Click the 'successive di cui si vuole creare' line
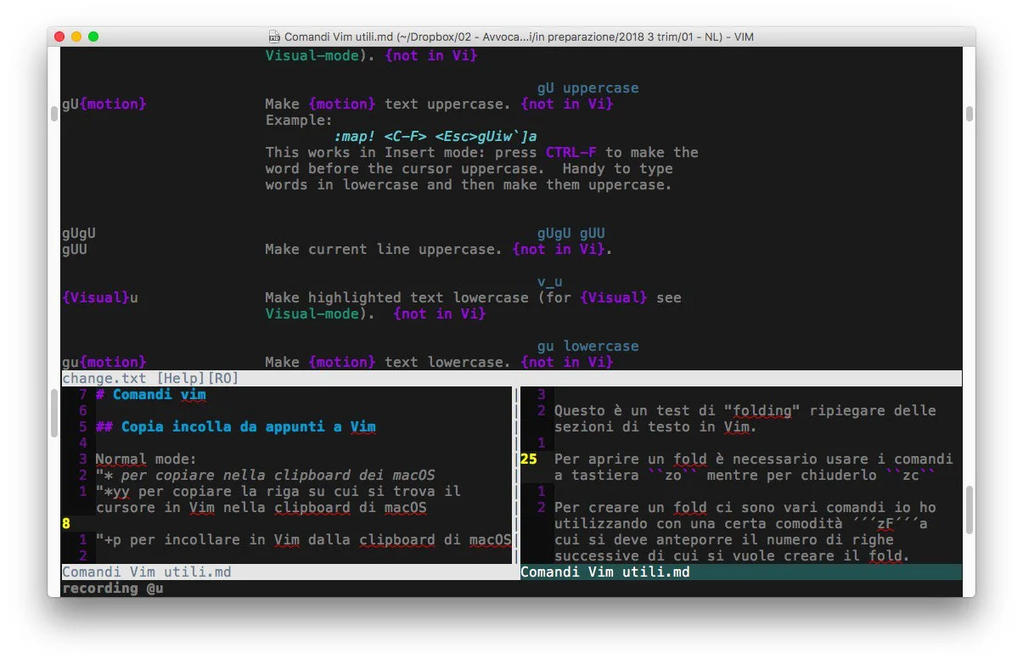This screenshot has height=665, width=1023. (733, 556)
